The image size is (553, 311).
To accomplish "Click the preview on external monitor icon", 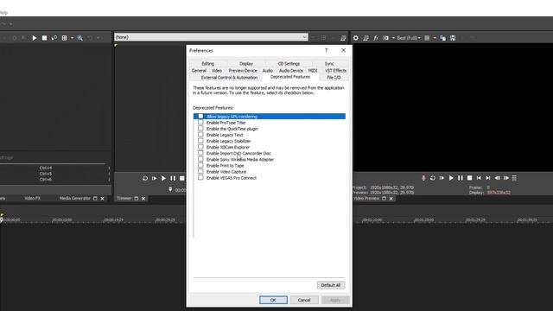I will pos(365,38).
